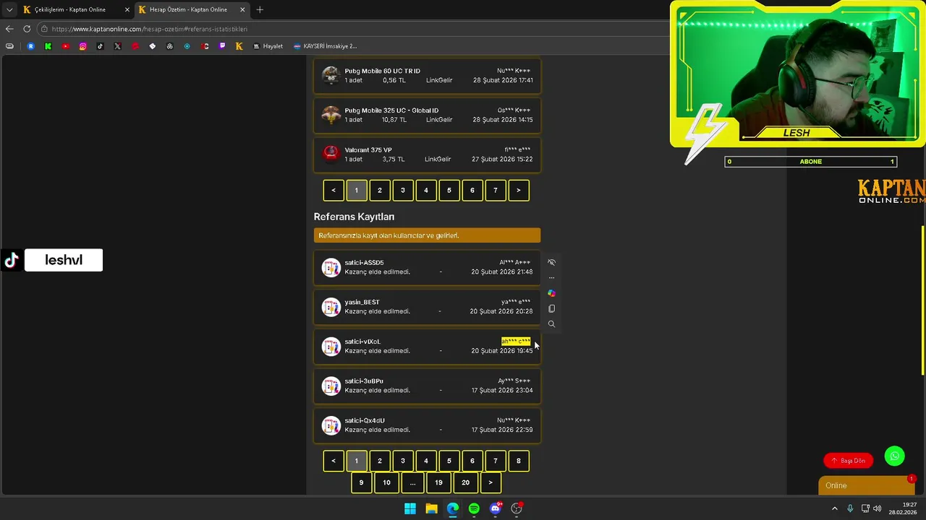
Task: Open the TikTok bookmark icon
Action: point(100,46)
